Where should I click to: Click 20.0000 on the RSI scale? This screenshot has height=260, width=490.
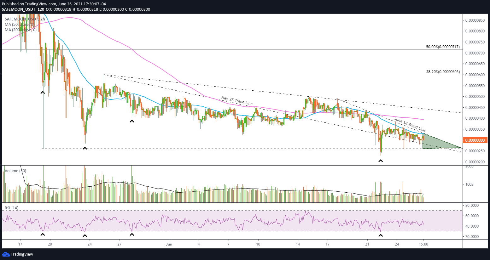click(472, 237)
